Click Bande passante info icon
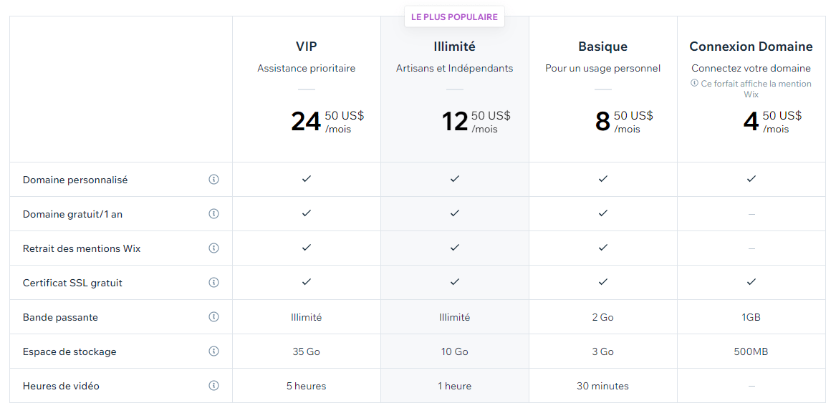This screenshot has height=403, width=836. click(213, 316)
